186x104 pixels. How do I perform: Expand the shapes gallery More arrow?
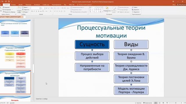click(102, 12)
